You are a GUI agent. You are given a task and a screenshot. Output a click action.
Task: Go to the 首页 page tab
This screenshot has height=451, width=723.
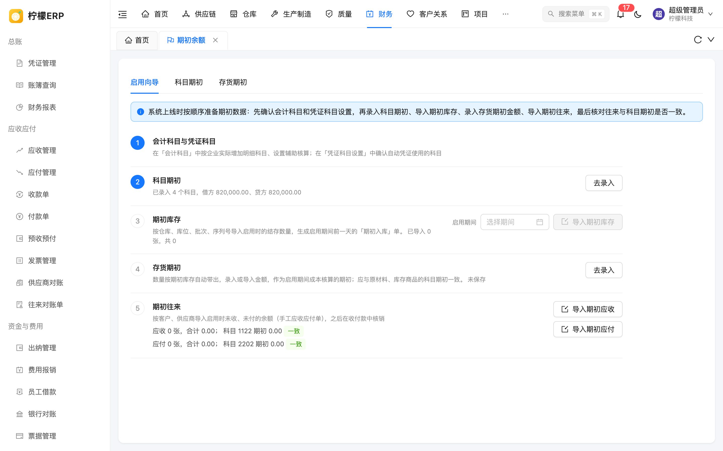[137, 40]
